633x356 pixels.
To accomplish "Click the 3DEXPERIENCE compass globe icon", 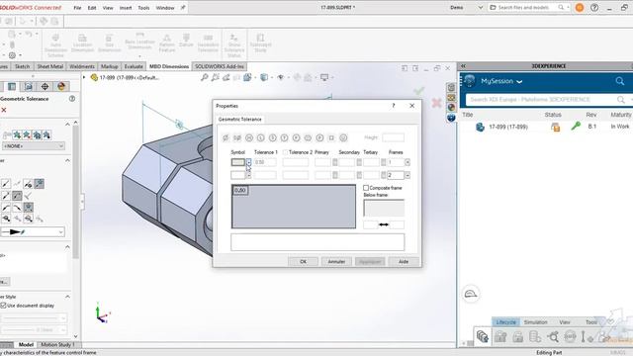I will [x=469, y=81].
